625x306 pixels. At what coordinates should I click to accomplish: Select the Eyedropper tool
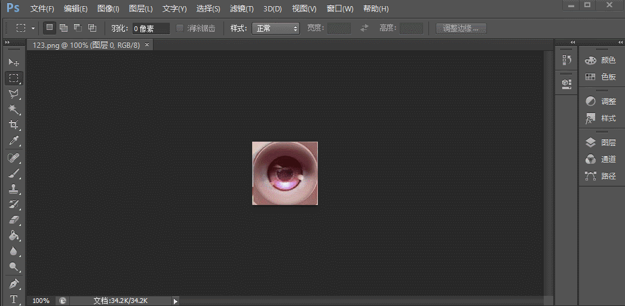(x=14, y=140)
